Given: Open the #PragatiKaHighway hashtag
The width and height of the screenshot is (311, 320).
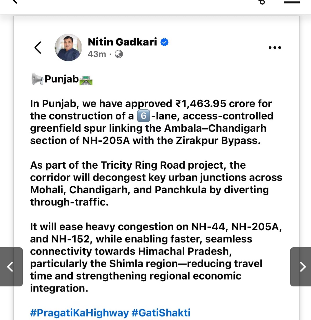Looking at the screenshot, I should coord(79,313).
